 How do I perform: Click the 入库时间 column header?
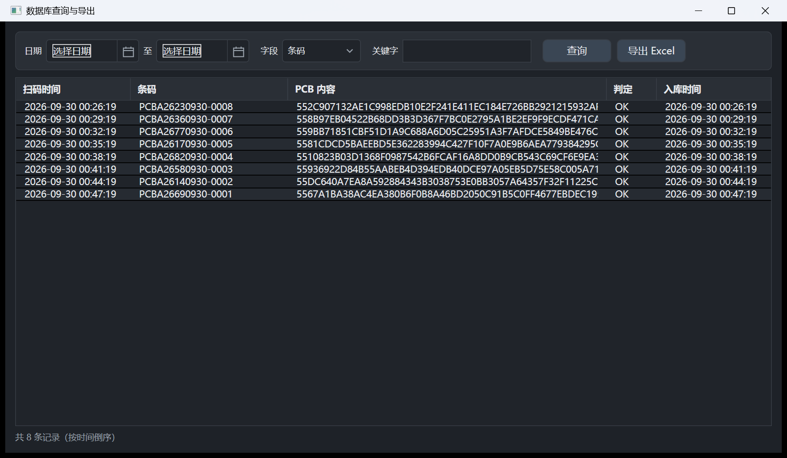tap(714, 89)
